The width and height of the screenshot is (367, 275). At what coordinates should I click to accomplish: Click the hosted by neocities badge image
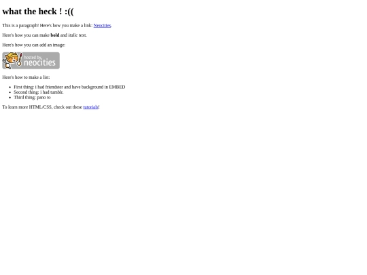tap(31, 60)
